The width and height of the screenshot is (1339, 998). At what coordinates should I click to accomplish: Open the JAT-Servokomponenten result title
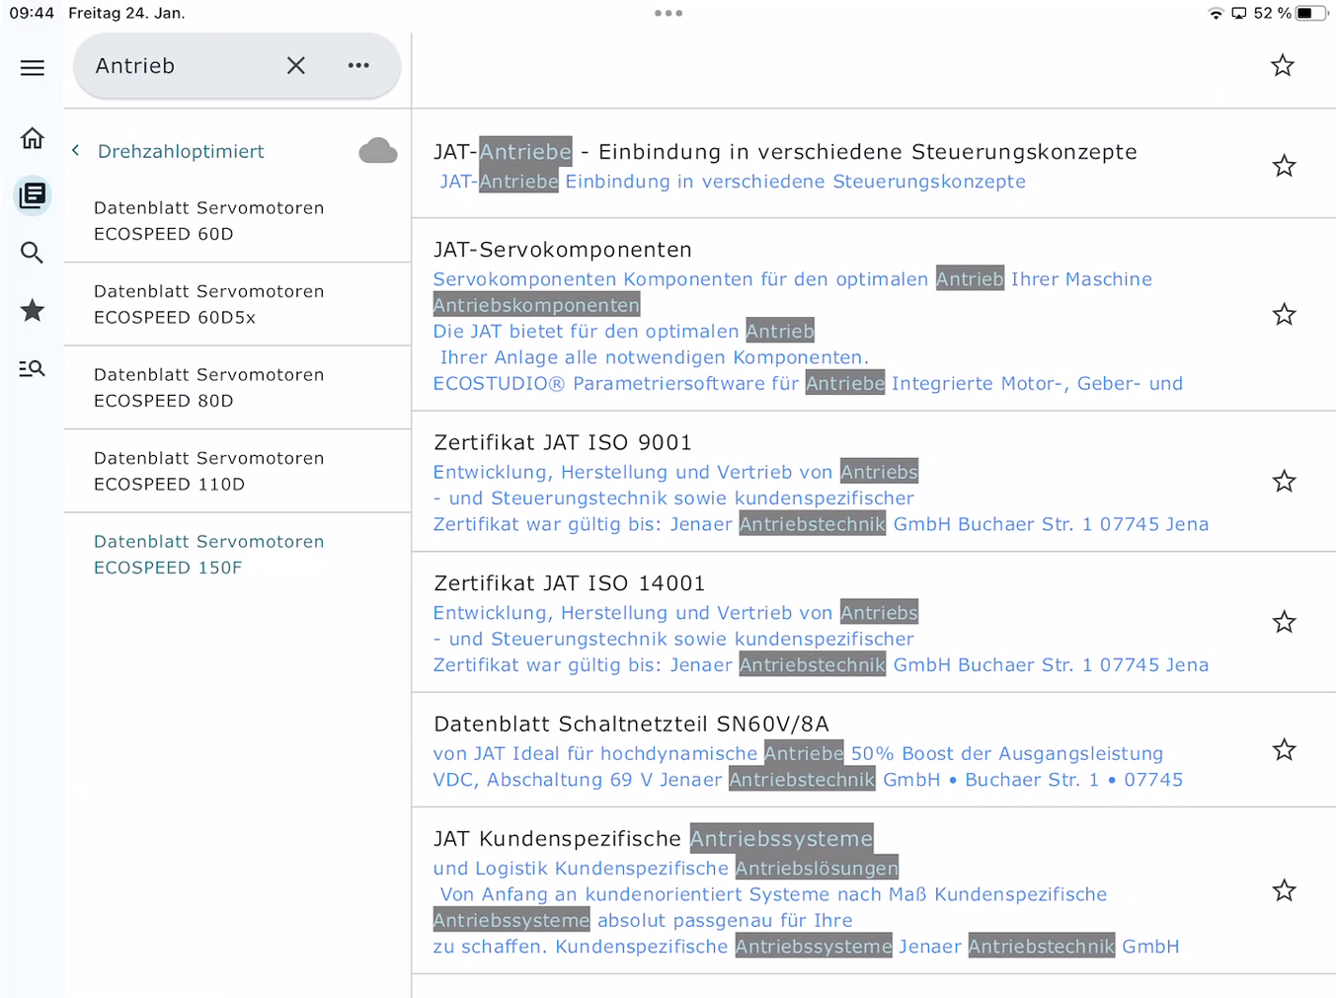coord(563,250)
